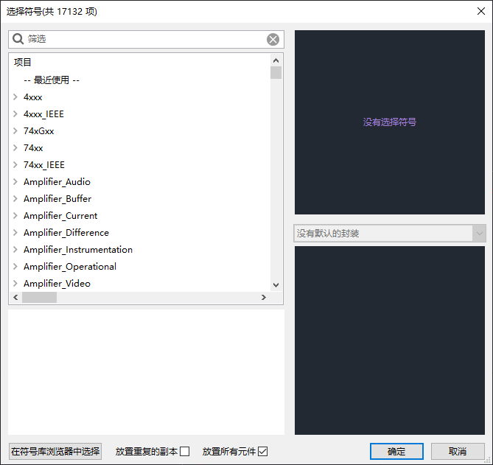Expand the Amplifier_Buffer library
This screenshot has height=465, width=493.
tap(15, 199)
